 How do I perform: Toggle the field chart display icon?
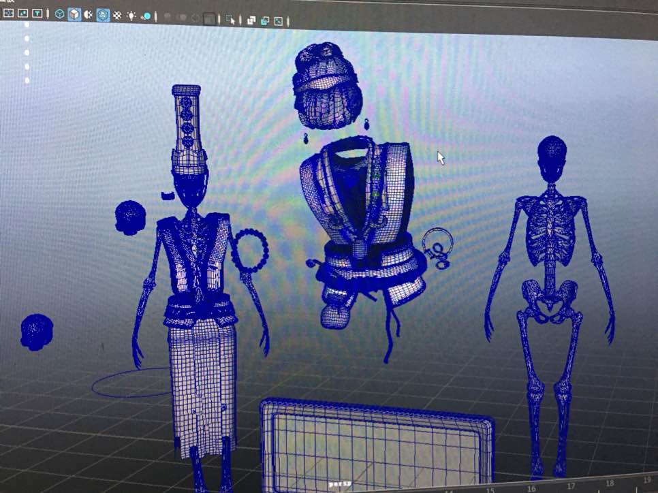point(8,14)
